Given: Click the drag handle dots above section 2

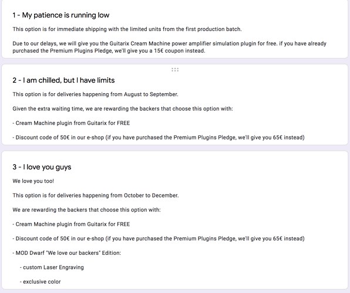Looking at the screenshot, I should [175, 70].
